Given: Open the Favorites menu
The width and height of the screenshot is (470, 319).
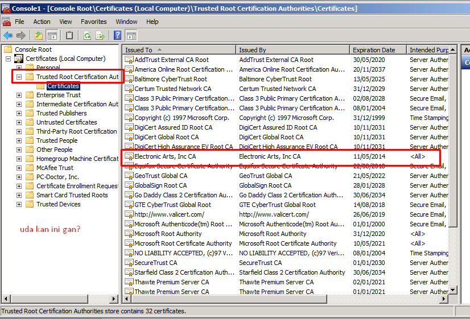Looking at the screenshot, I should 93,22.
